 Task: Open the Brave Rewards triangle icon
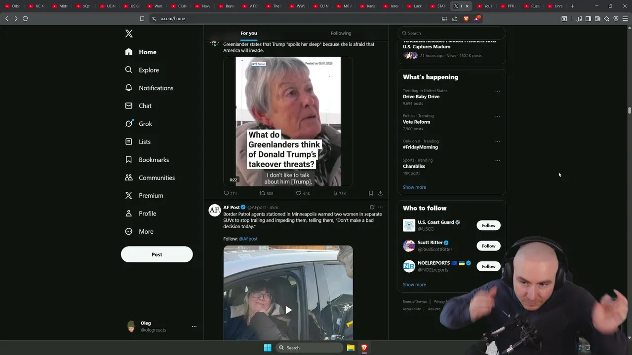pos(477,18)
